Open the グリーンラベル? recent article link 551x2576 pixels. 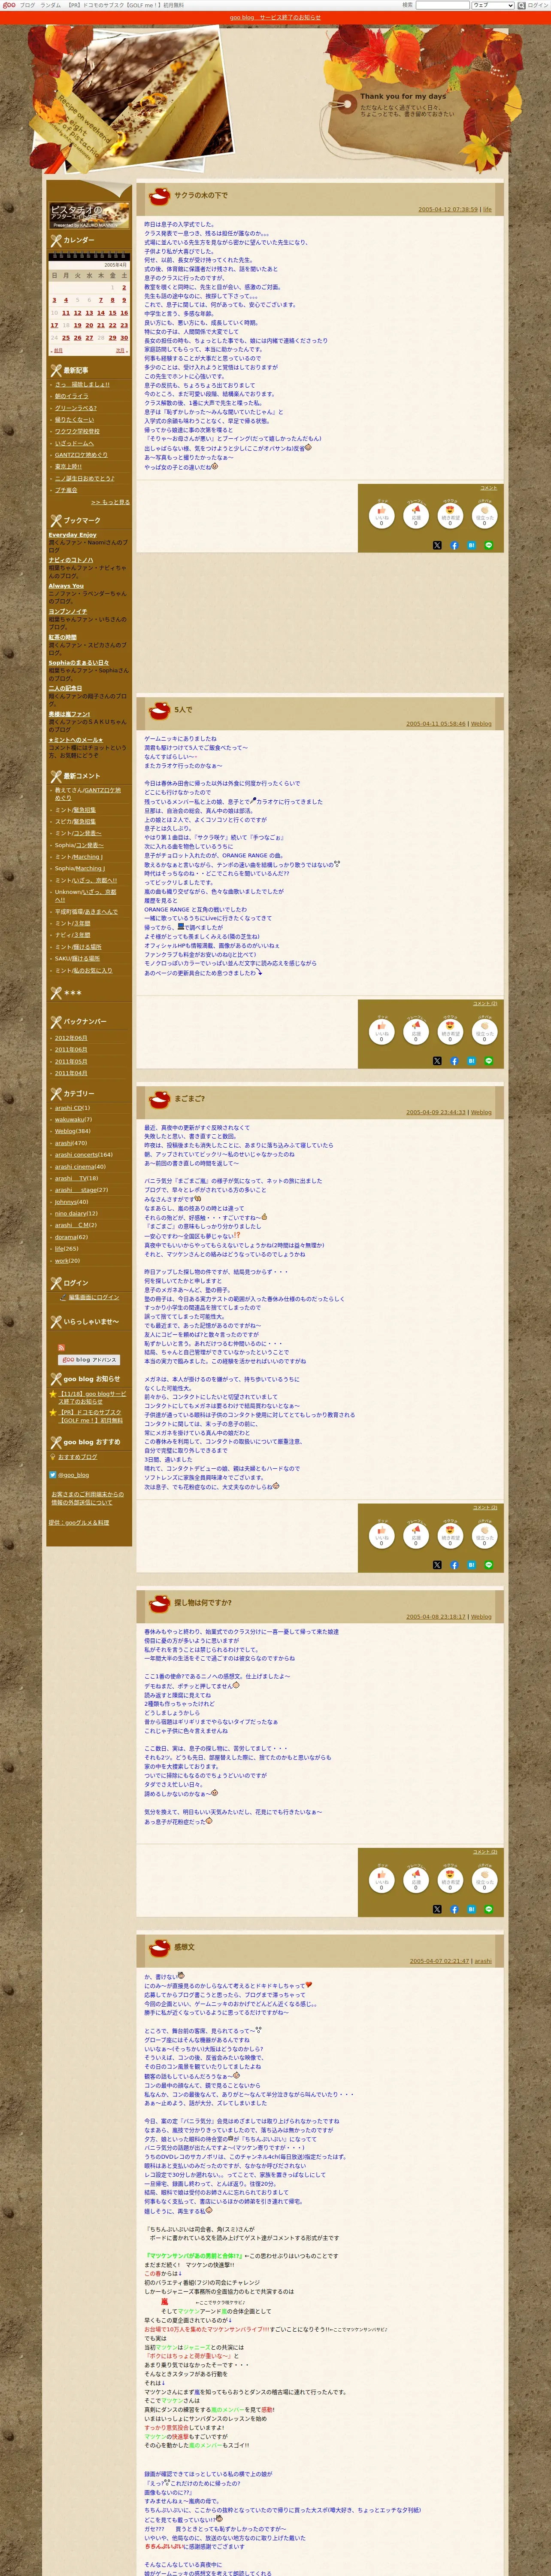[x=76, y=408]
